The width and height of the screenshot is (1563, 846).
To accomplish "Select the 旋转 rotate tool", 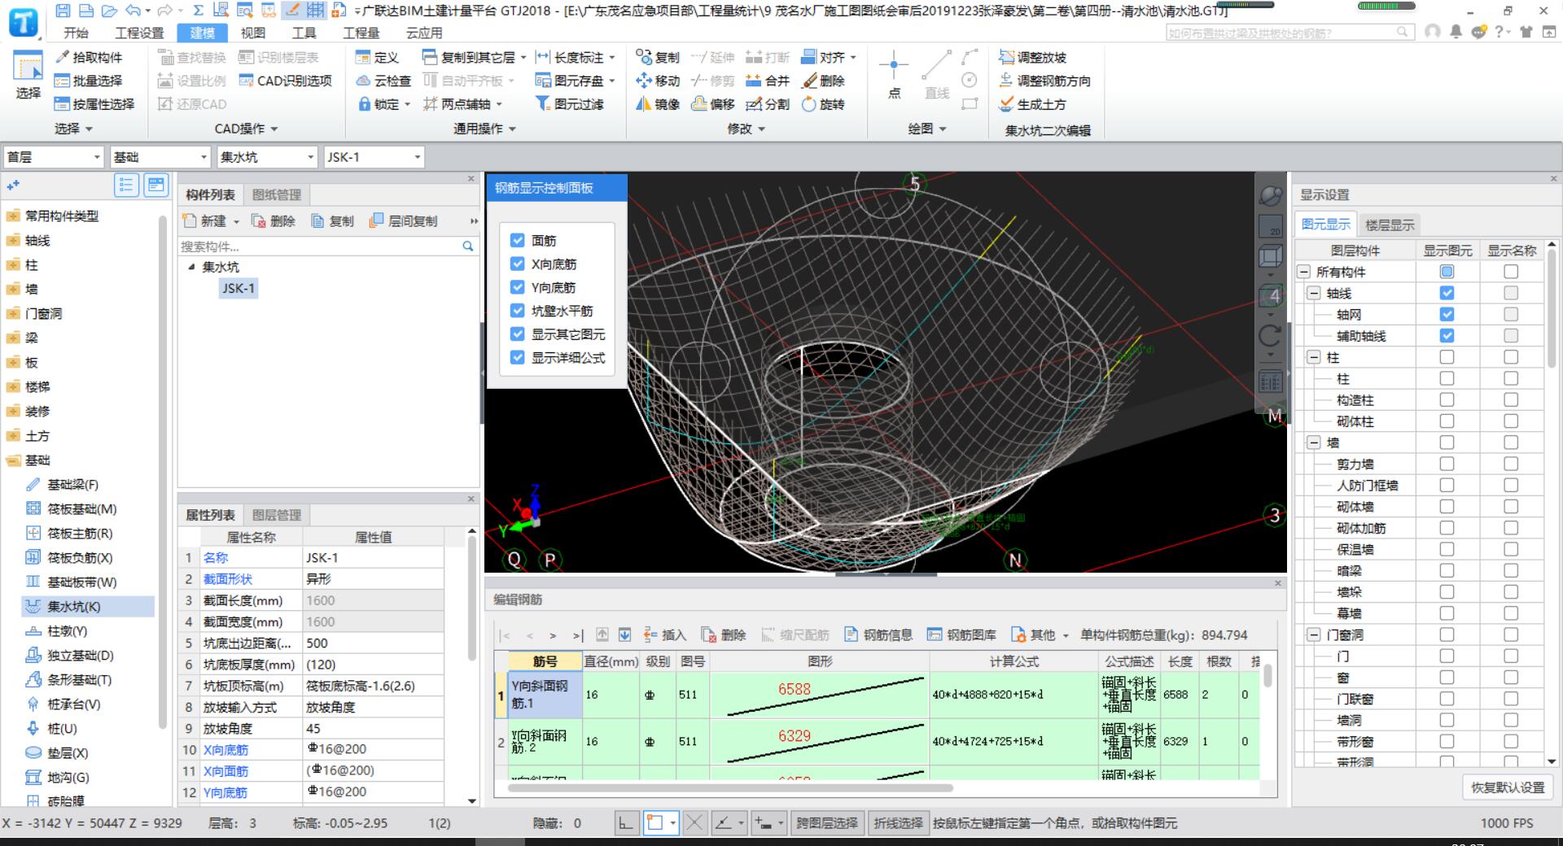I will pos(824,104).
